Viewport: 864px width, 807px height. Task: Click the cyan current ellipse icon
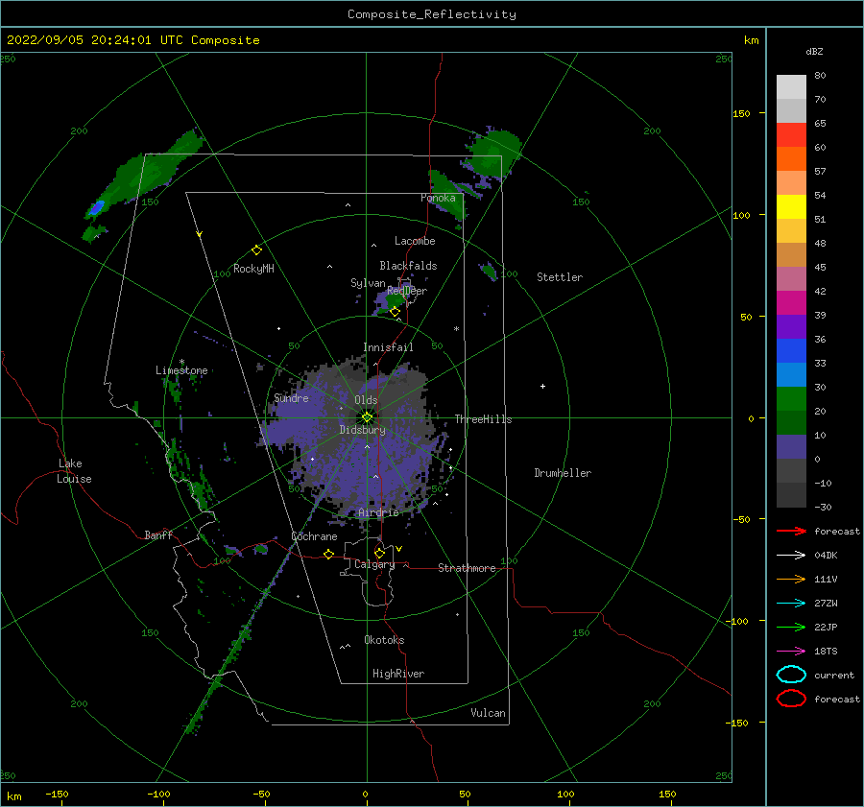click(x=791, y=675)
